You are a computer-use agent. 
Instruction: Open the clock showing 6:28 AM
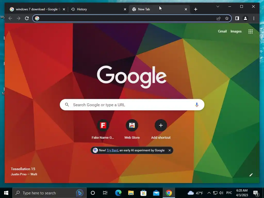click(x=242, y=193)
